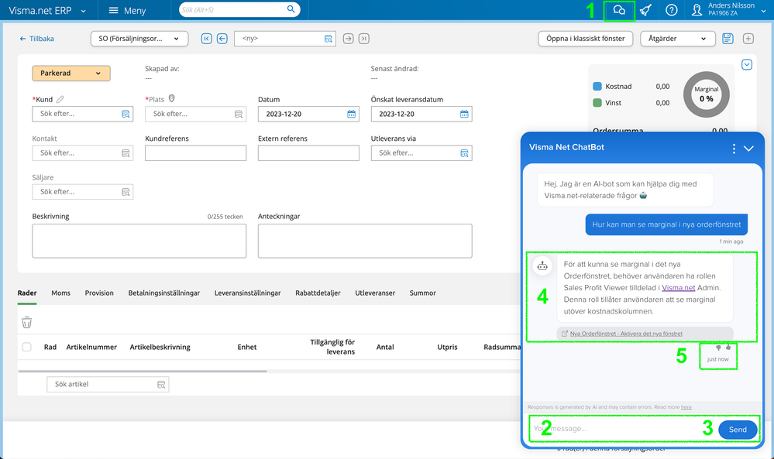Open the Kontakt lookup icon
Screen dimensions: 774x459
(126, 153)
